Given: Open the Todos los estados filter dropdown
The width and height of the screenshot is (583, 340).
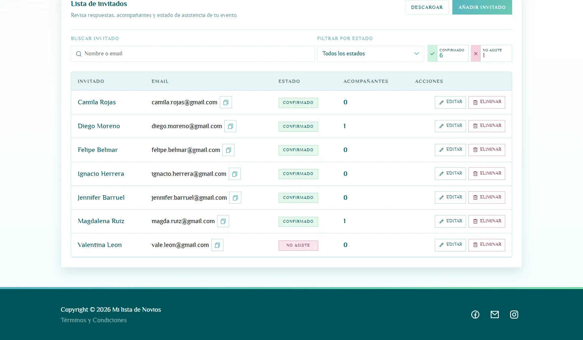Looking at the screenshot, I should pyautogui.click(x=370, y=54).
